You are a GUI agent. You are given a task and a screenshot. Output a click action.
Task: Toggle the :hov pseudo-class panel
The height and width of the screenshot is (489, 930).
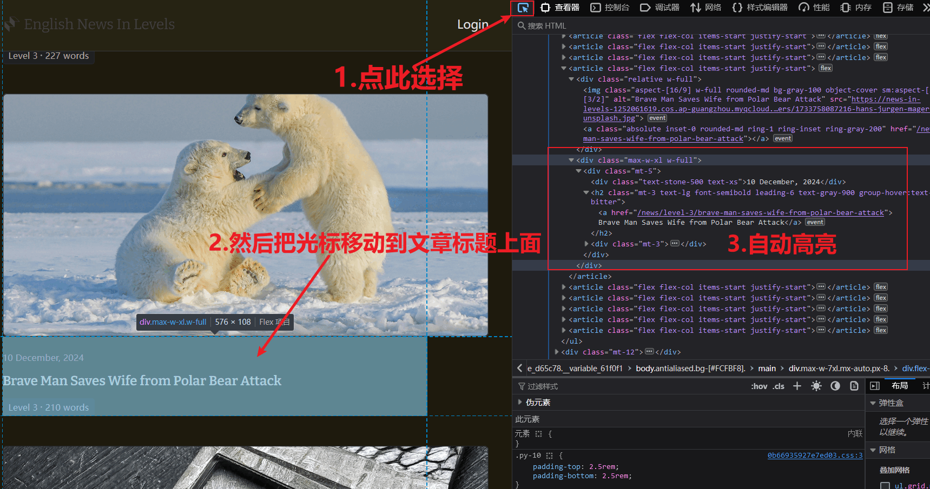tap(759, 386)
